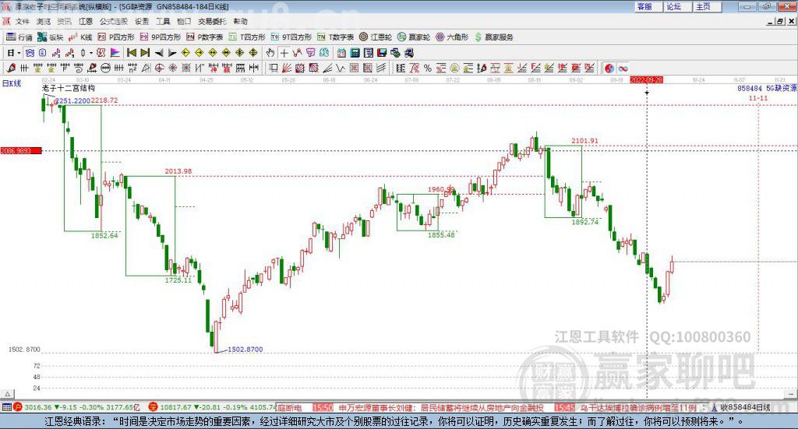
Task: Open the 浏览 menu
Action: pos(44,21)
